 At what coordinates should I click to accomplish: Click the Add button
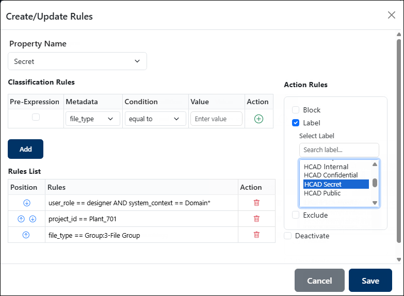tap(25, 149)
